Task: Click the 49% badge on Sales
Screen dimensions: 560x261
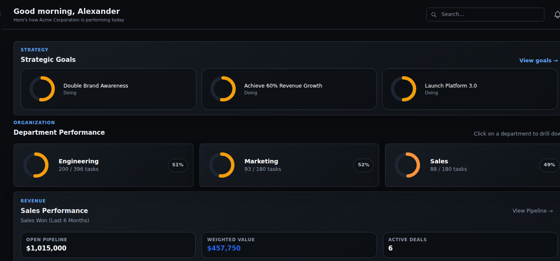Action: click(549, 165)
